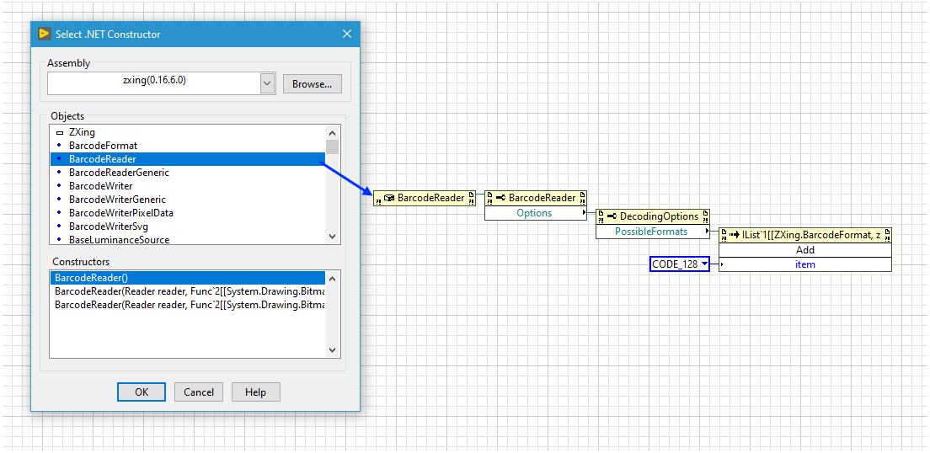Click the Cancel button
This screenshot has height=453, width=930.
click(x=199, y=392)
